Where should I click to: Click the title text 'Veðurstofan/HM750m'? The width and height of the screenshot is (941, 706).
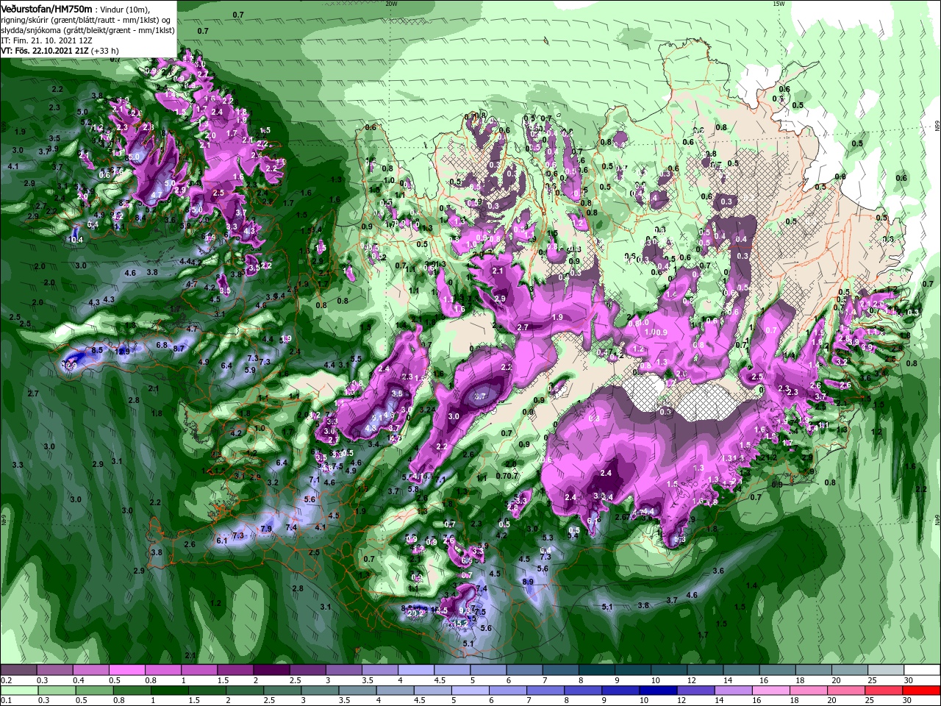47,10
